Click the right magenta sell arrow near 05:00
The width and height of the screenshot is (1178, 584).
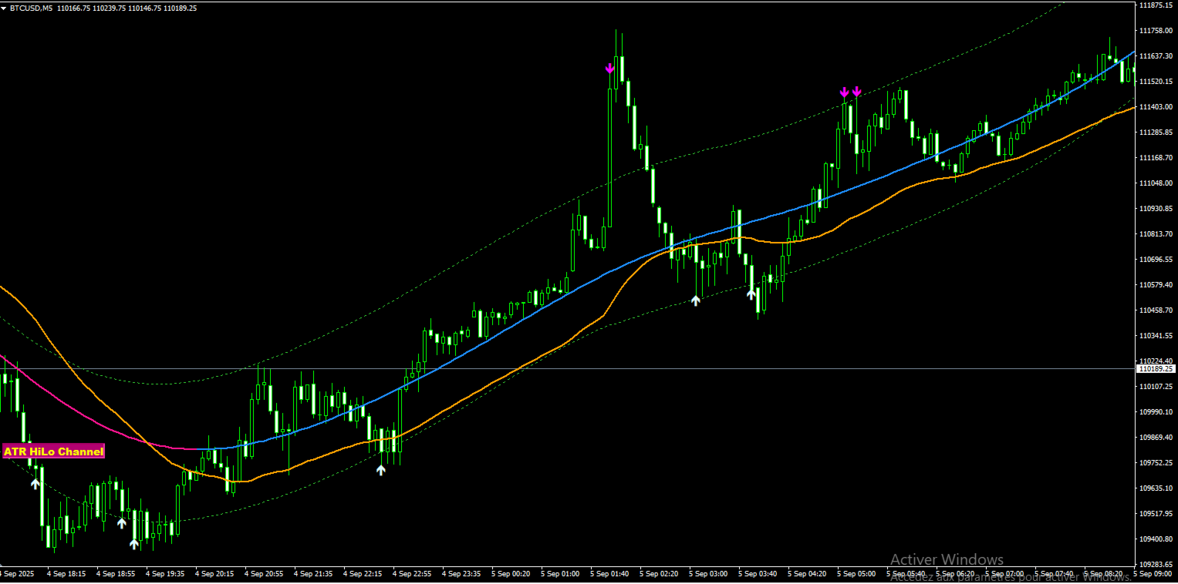pos(856,92)
